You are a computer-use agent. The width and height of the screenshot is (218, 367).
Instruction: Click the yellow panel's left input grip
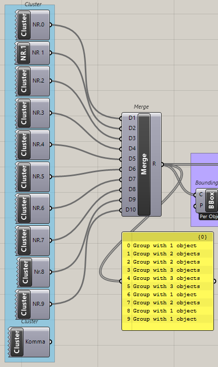tap(121, 281)
